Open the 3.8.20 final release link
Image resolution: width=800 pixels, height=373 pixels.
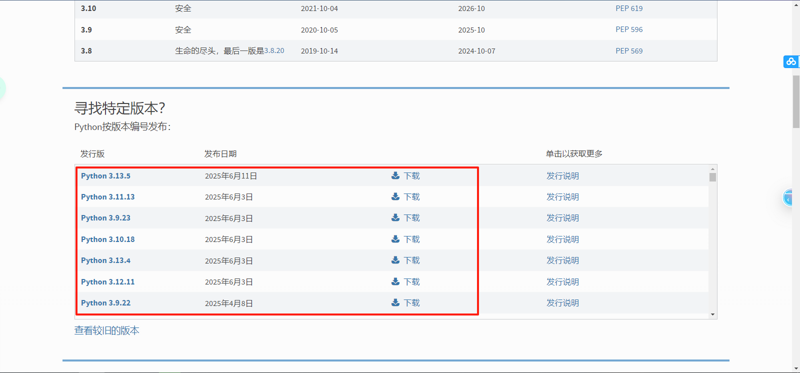coord(274,50)
